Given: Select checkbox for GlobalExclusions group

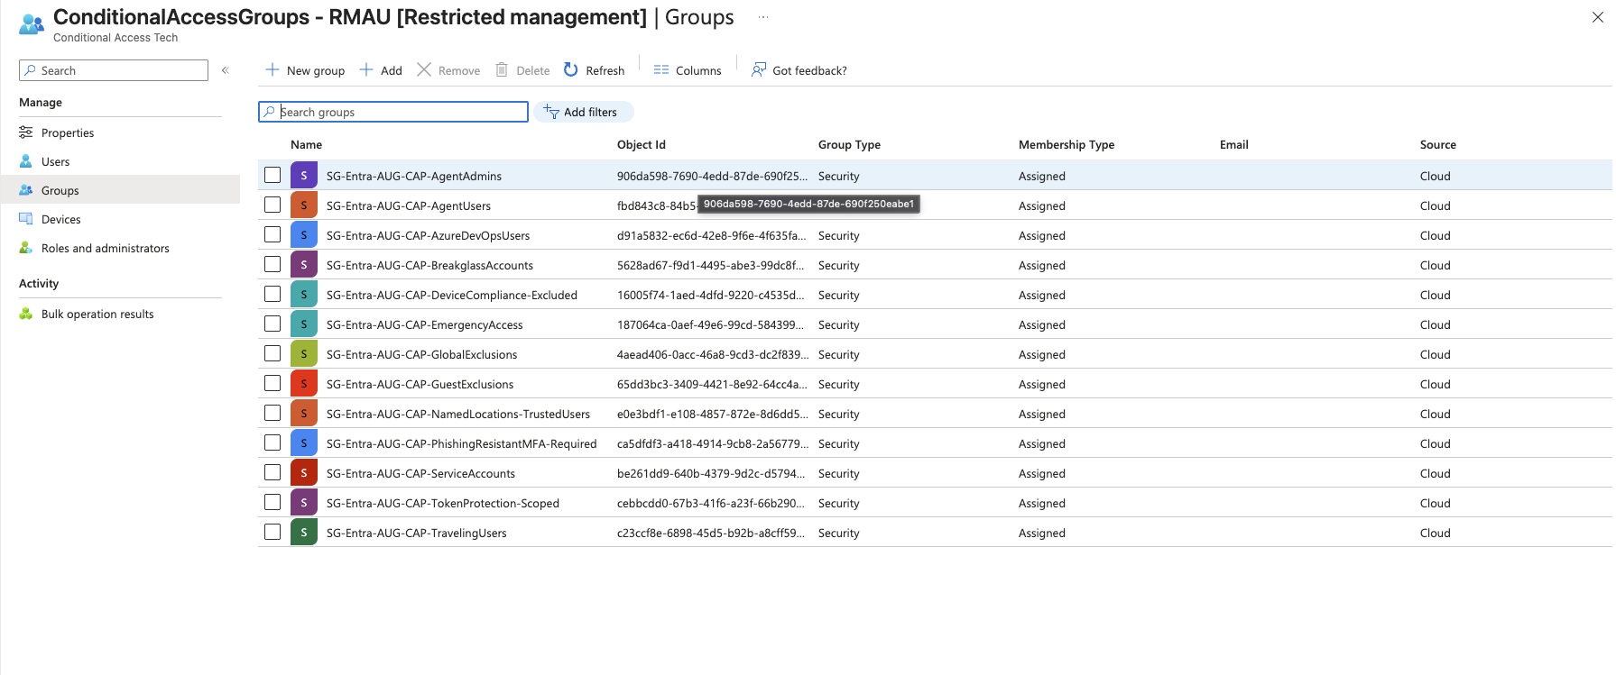Looking at the screenshot, I should (272, 353).
